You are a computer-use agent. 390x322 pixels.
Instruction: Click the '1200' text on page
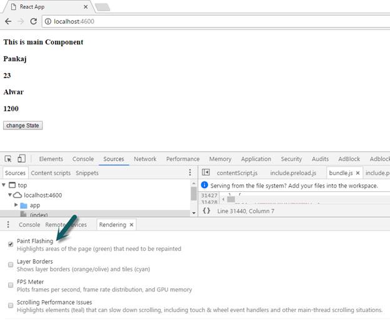pyautogui.click(x=11, y=109)
